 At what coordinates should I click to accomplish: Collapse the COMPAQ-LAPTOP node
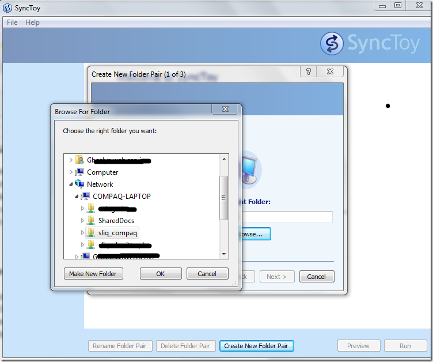click(77, 196)
